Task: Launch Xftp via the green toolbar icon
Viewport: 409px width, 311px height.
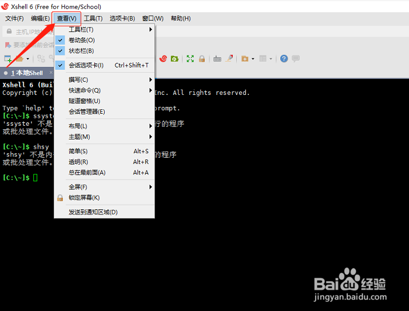Action: pyautogui.click(x=174, y=59)
